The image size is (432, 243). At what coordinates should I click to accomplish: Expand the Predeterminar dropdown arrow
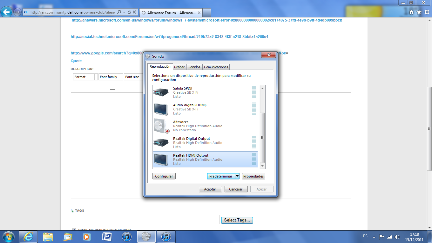click(237, 176)
